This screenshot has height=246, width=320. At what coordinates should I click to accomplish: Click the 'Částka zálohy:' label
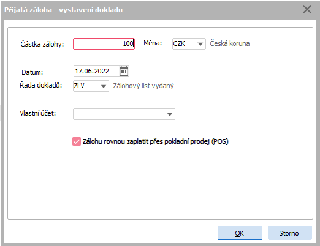(x=42, y=44)
